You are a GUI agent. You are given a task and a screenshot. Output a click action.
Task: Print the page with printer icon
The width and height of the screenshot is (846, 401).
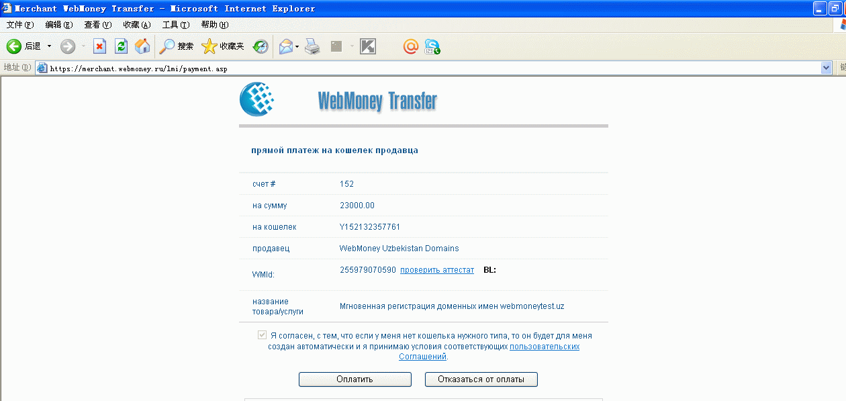click(x=312, y=46)
